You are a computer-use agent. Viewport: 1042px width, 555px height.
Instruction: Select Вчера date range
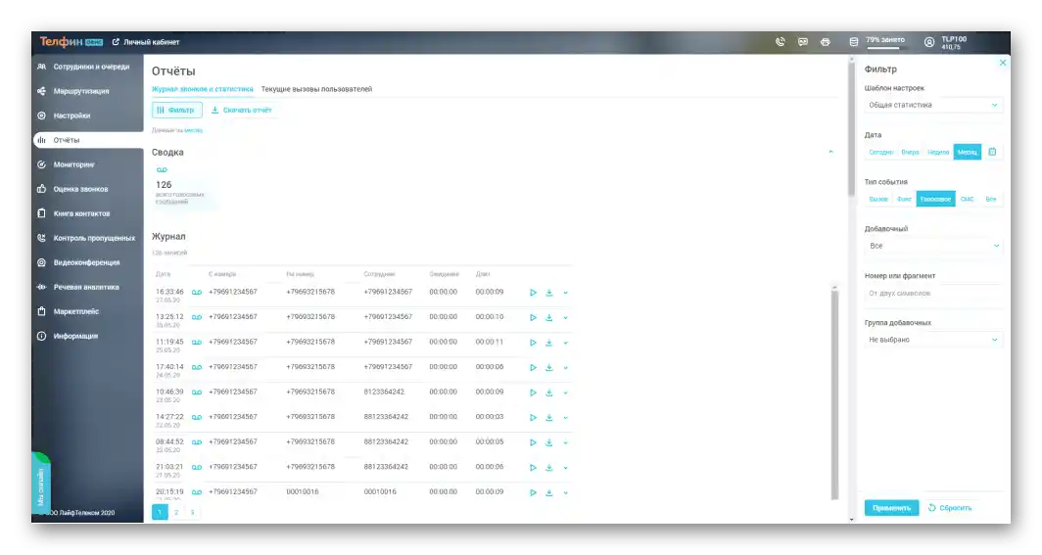coord(910,152)
